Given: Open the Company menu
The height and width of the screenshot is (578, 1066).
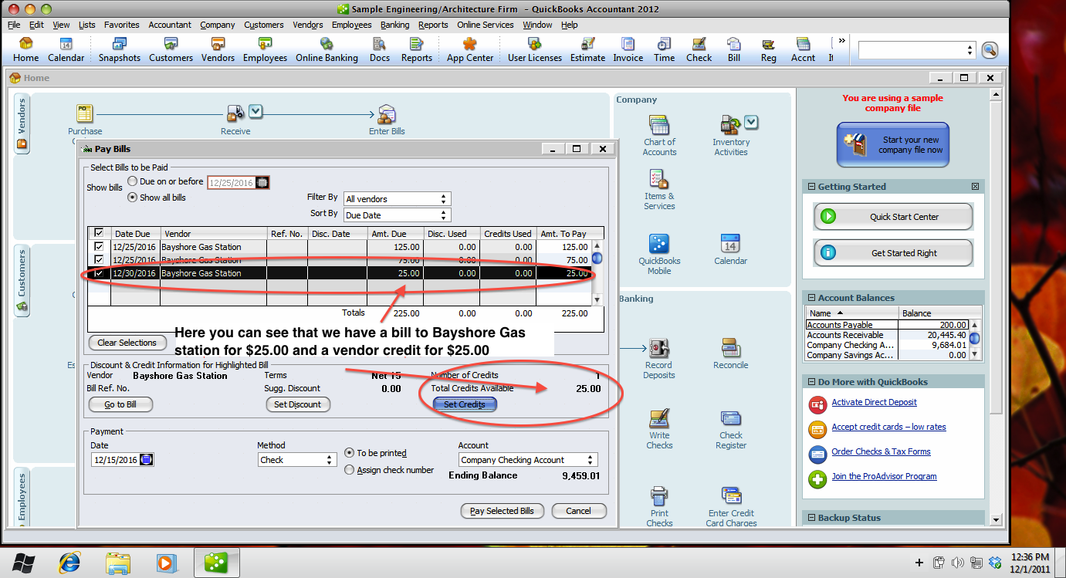Looking at the screenshot, I should point(218,25).
